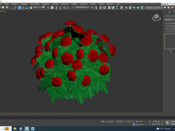Screen dimensions: 175x131
Task: Activate Select and Place tool
Action: [31, 8]
